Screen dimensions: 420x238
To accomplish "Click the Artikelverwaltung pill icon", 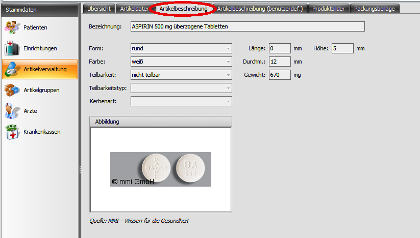I will (12, 69).
